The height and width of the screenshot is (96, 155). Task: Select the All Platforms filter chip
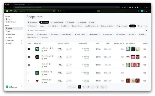pos(33,22)
